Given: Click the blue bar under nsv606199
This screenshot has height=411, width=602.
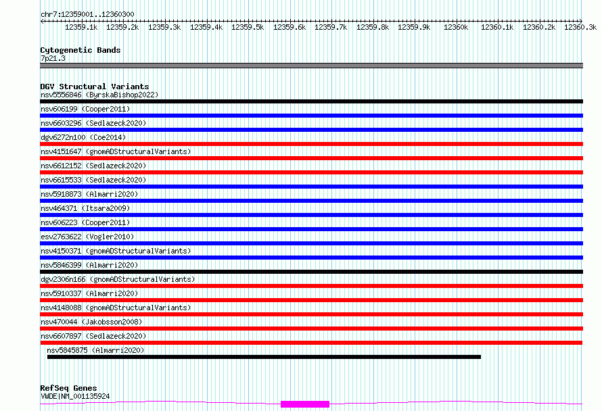Looking at the screenshot, I should (x=311, y=116).
